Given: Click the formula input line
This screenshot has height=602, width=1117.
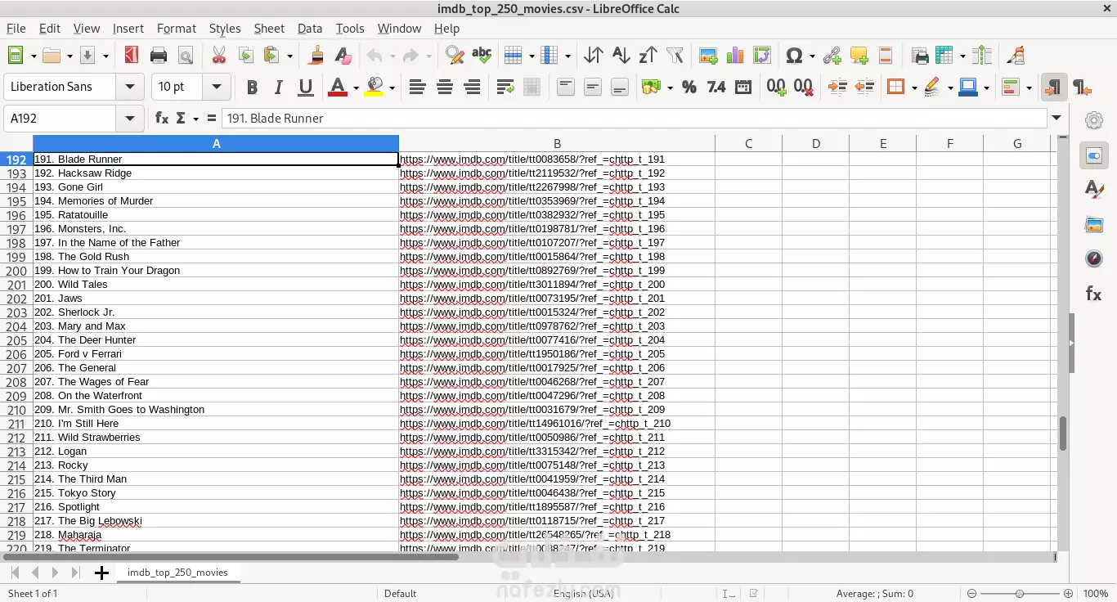Looking at the screenshot, I should [635, 119].
